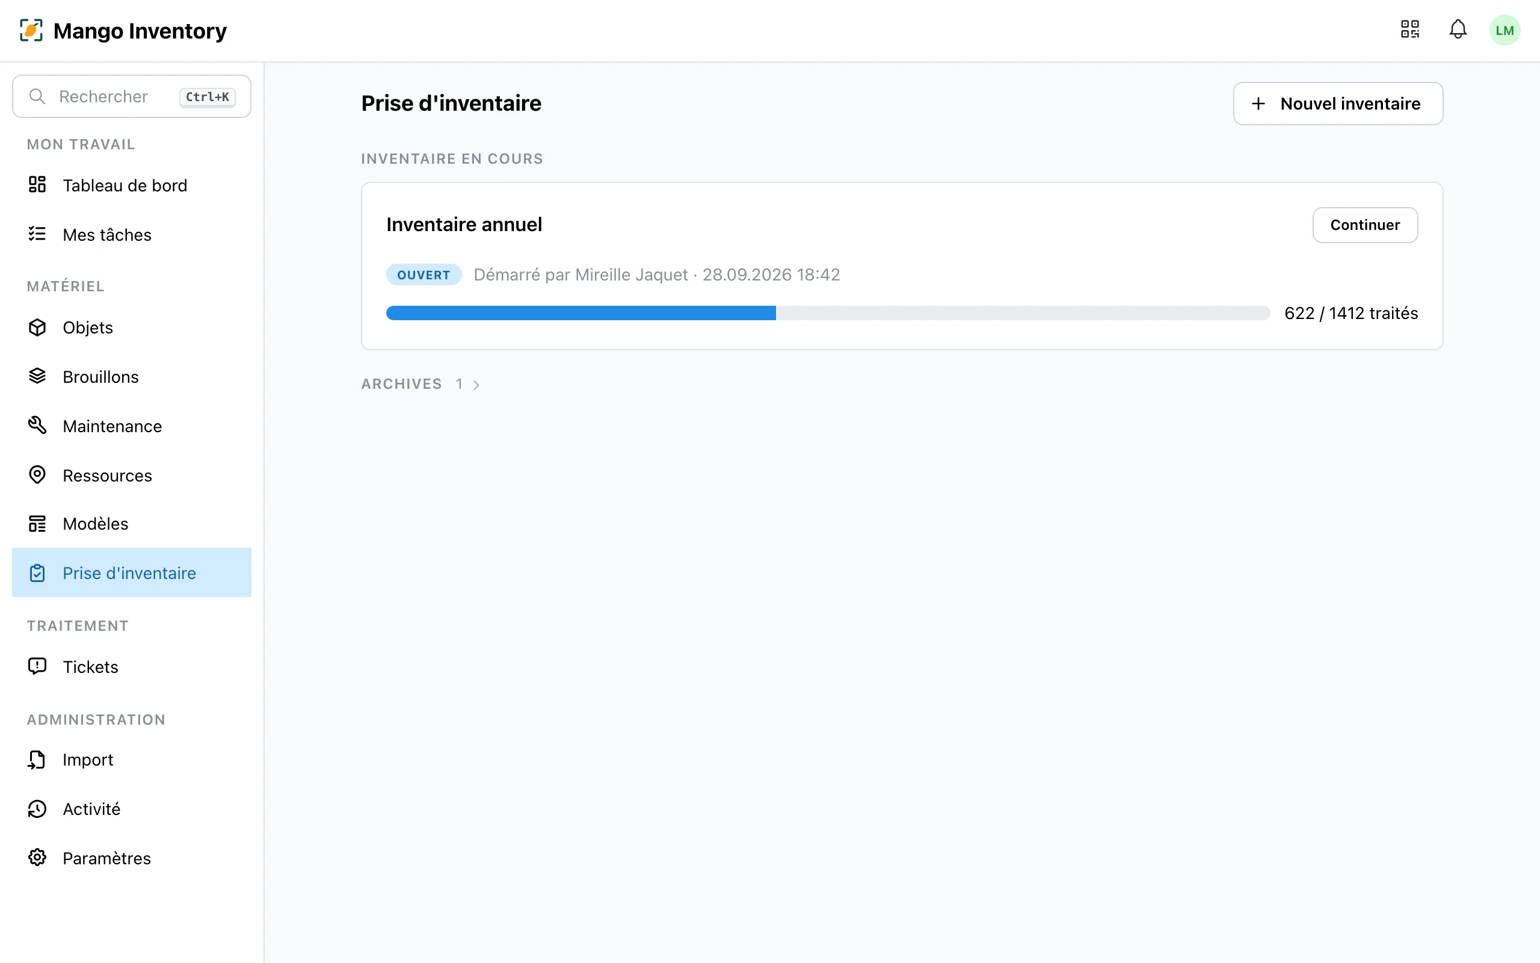This screenshot has height=963, width=1540.
Task: Open the QR code scanner icon
Action: (1409, 30)
